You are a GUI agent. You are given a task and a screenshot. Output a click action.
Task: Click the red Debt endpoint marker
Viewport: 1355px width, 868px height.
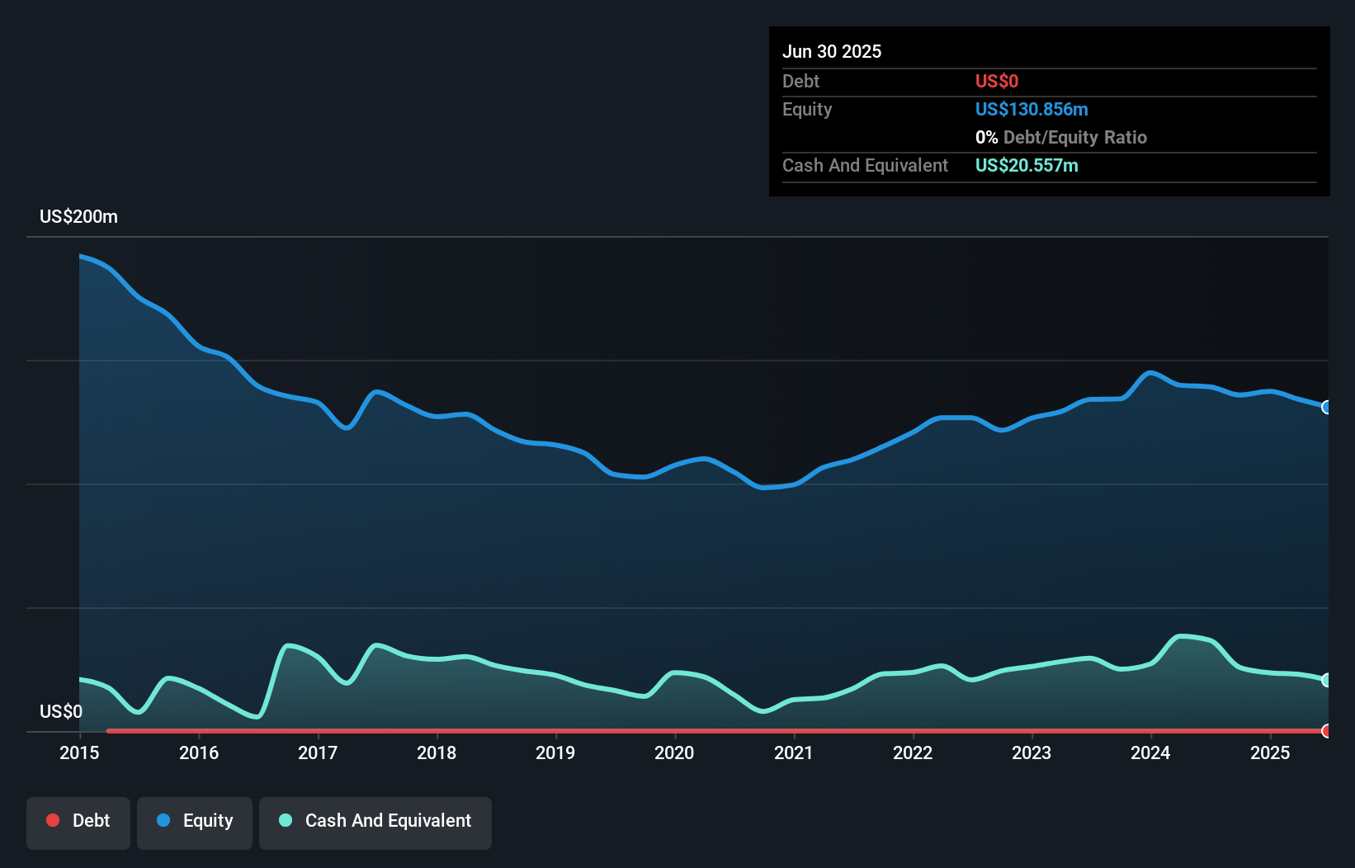1326,731
